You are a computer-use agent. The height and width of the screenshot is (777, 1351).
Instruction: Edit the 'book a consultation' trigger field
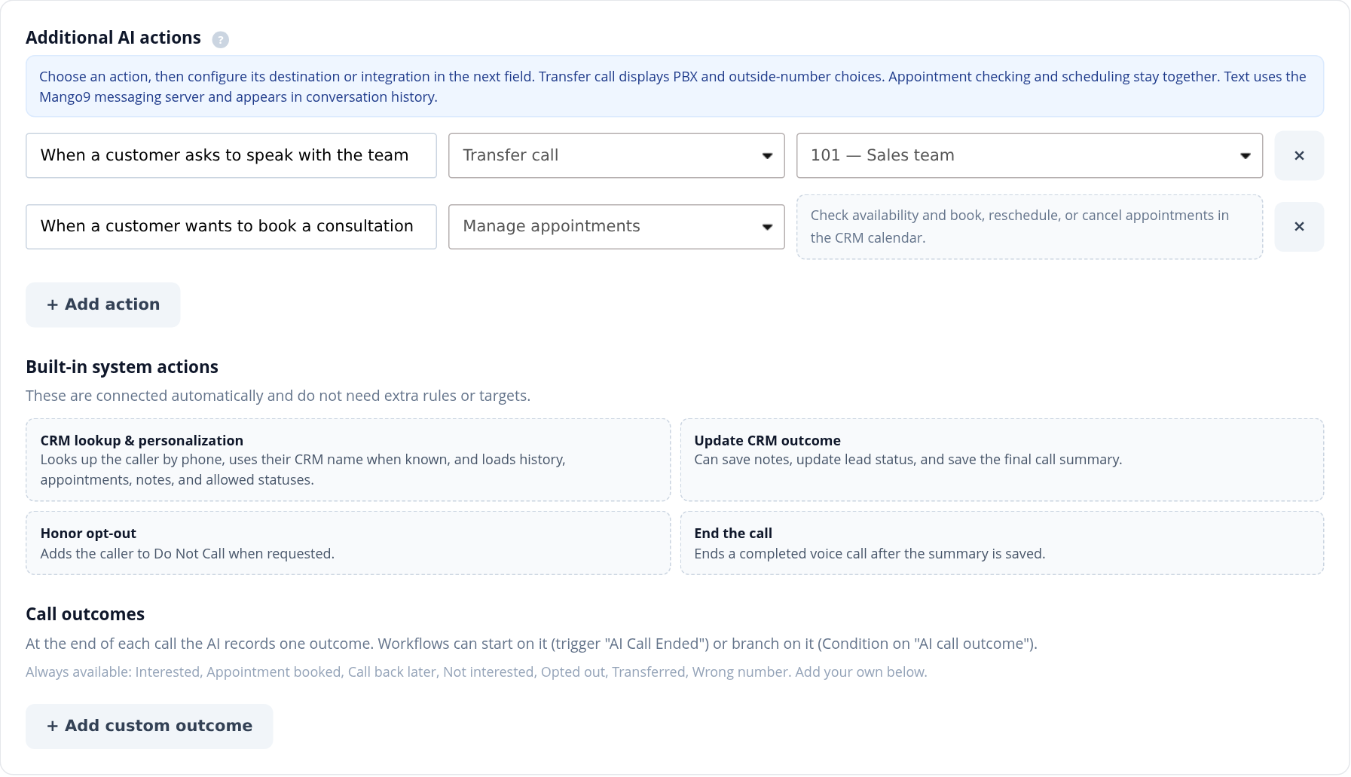[231, 226]
